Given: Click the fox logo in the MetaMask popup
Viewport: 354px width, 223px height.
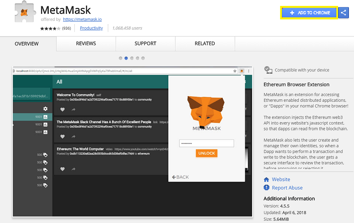Looking at the screenshot, I should 206,112.
